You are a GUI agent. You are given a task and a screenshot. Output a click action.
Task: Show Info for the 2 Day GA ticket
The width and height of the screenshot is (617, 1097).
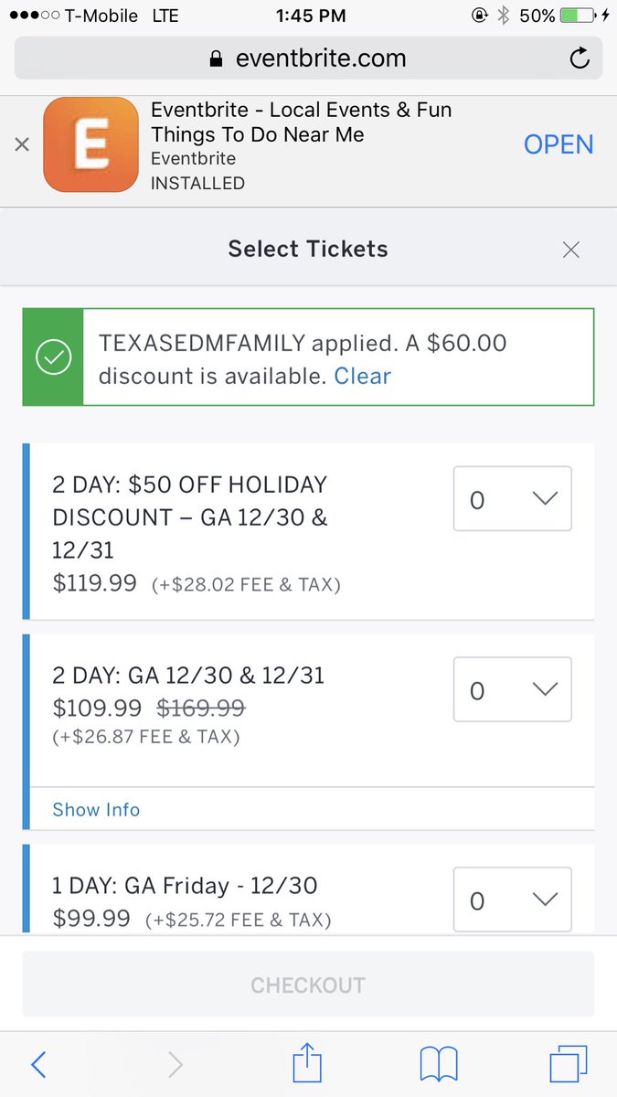(x=96, y=809)
